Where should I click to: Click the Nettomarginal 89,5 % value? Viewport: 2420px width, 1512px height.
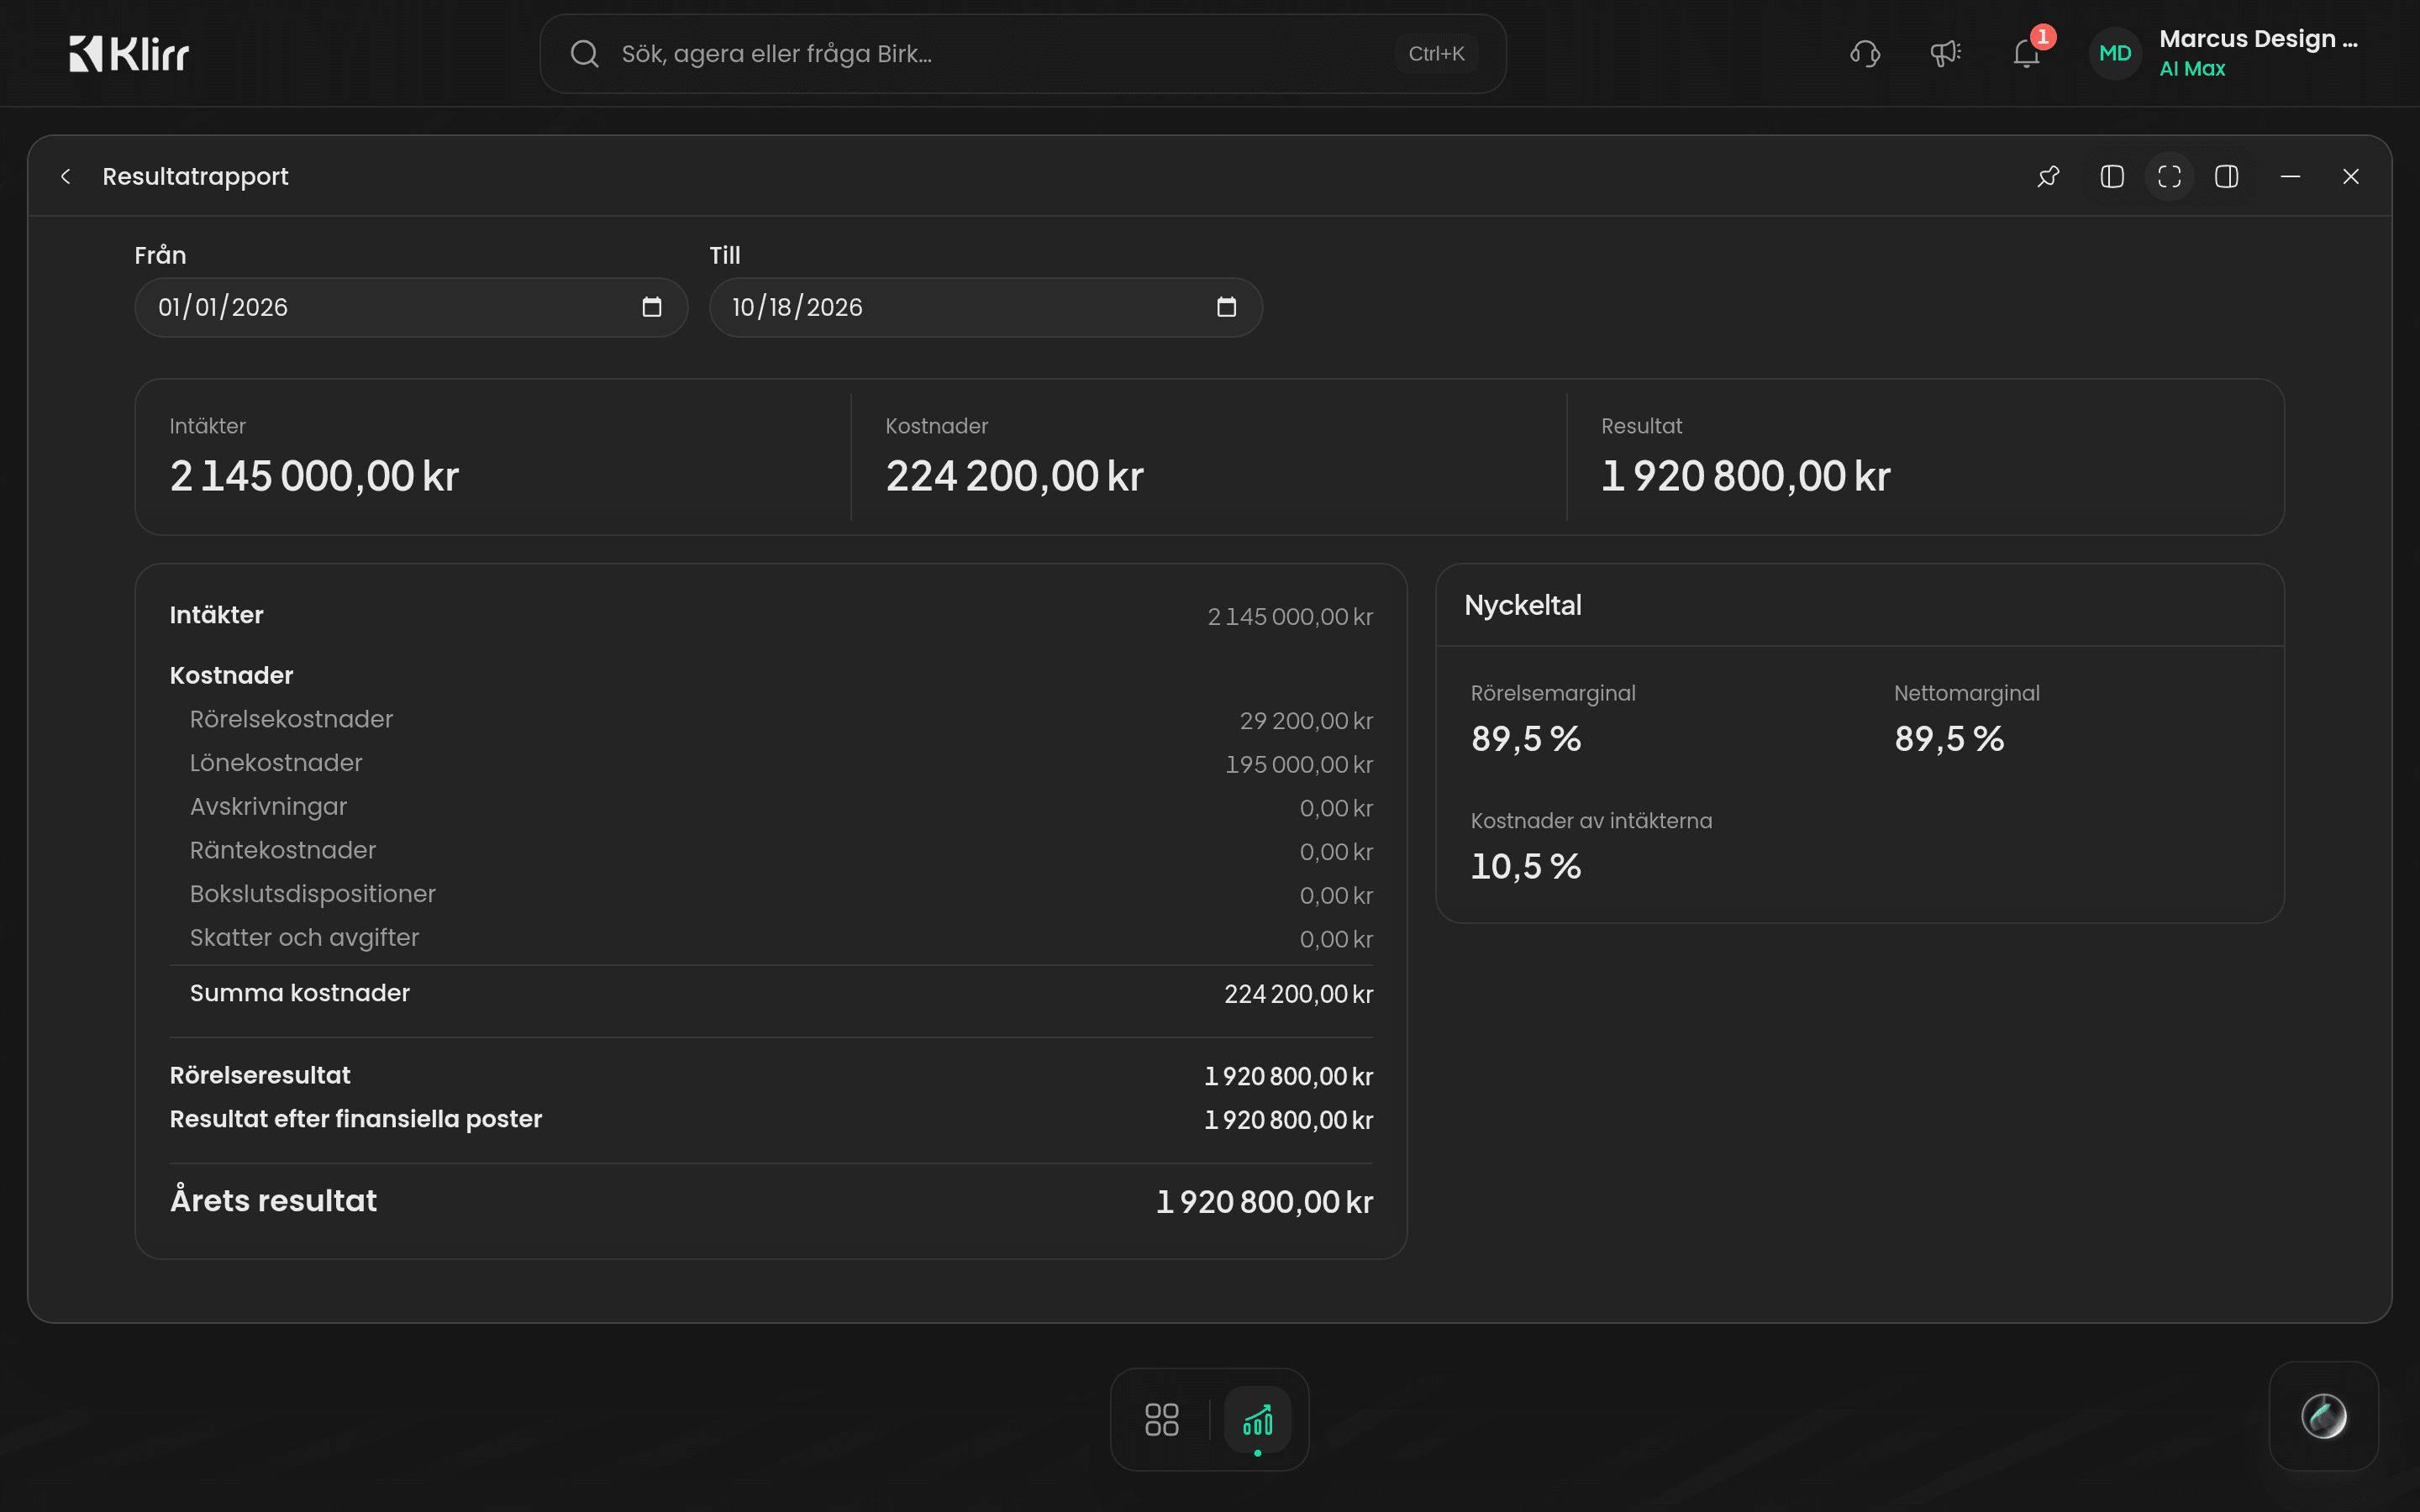1949,739
